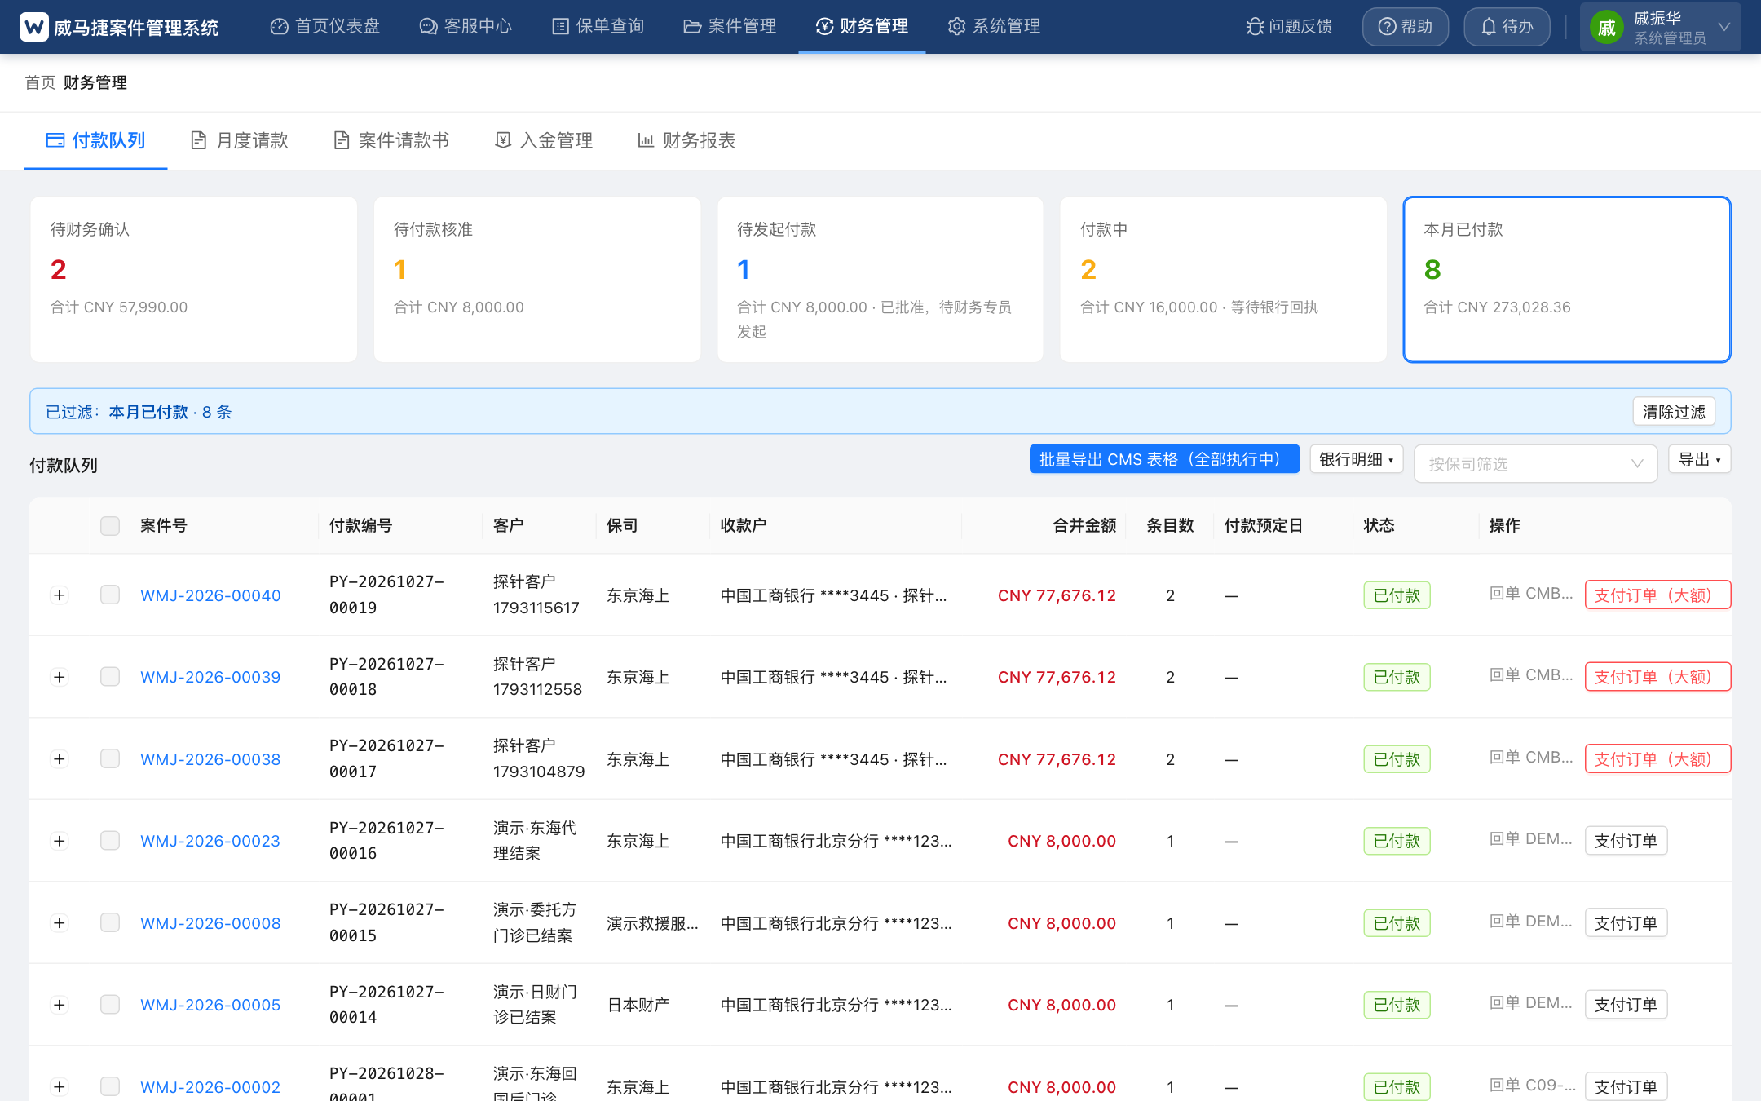Check the box for WMJ-2026-00008

110,922
